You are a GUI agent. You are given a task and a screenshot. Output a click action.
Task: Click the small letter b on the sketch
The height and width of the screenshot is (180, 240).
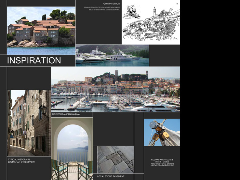click(x=177, y=4)
